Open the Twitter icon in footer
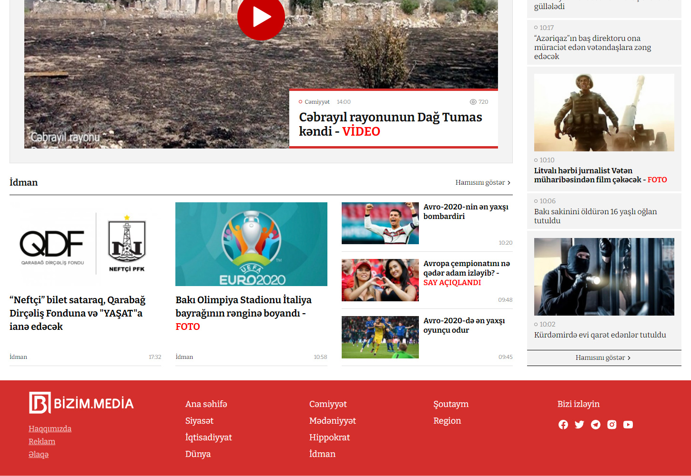 (x=579, y=425)
